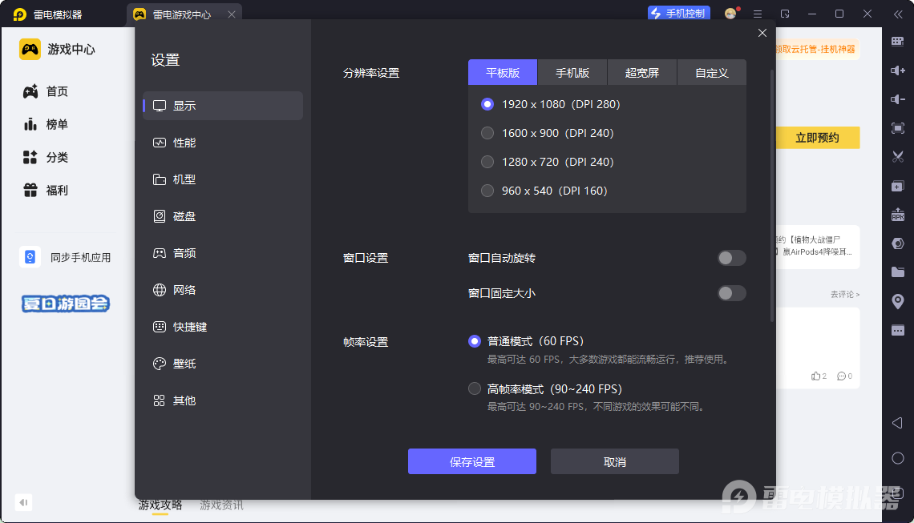
Task: Open 性能 settings category
Action: pos(223,143)
